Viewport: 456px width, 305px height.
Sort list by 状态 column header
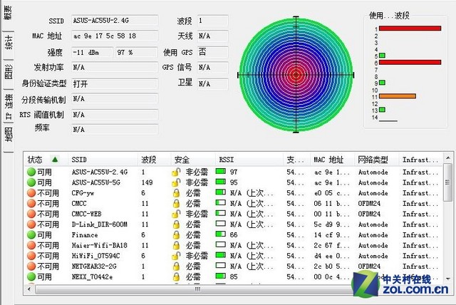click(46, 160)
